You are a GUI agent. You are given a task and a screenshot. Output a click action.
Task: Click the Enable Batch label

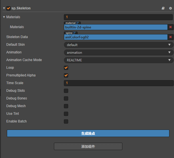point(17,121)
